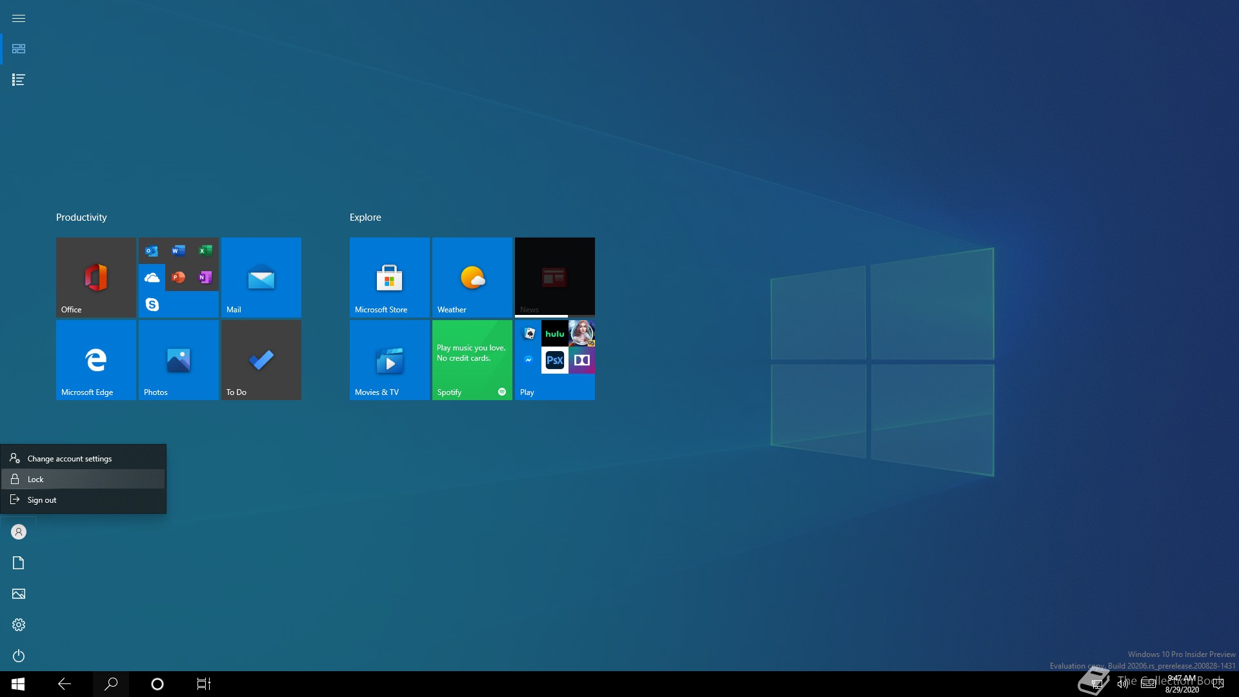Open the Office tile

point(96,278)
